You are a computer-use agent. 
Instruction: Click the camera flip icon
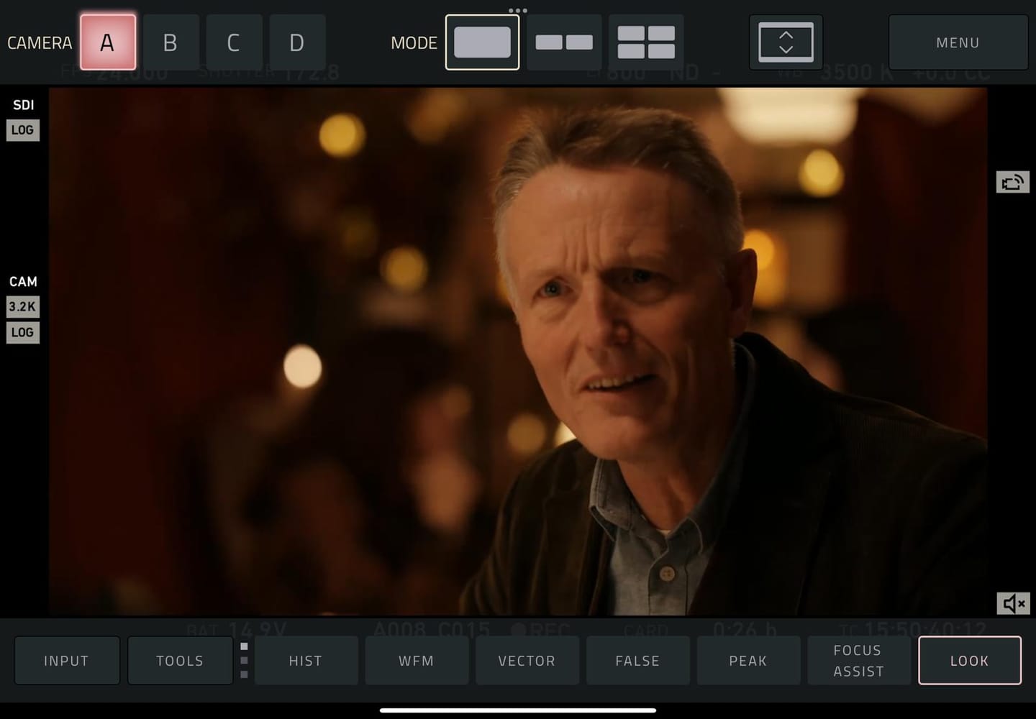pos(1012,182)
